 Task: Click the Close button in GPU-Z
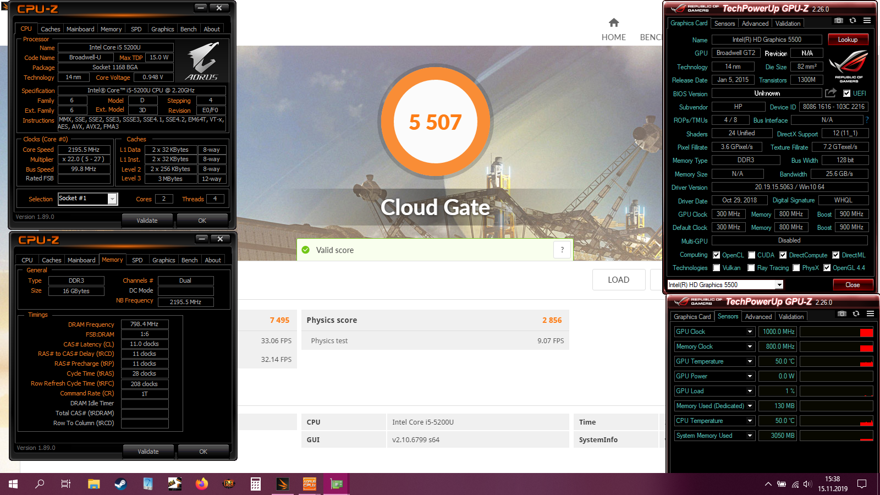click(x=853, y=285)
